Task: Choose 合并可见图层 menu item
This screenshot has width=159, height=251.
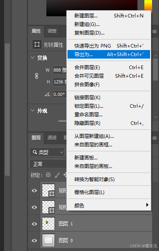Action: pos(109,76)
